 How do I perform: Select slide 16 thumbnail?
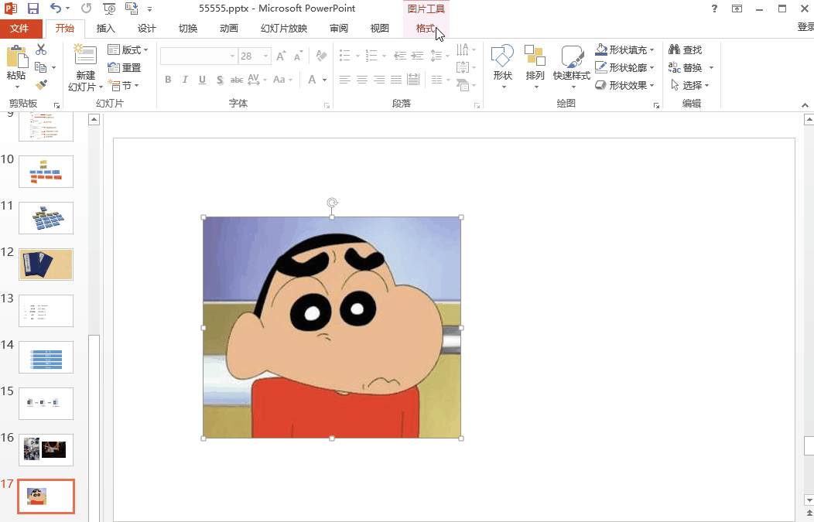[46, 449]
